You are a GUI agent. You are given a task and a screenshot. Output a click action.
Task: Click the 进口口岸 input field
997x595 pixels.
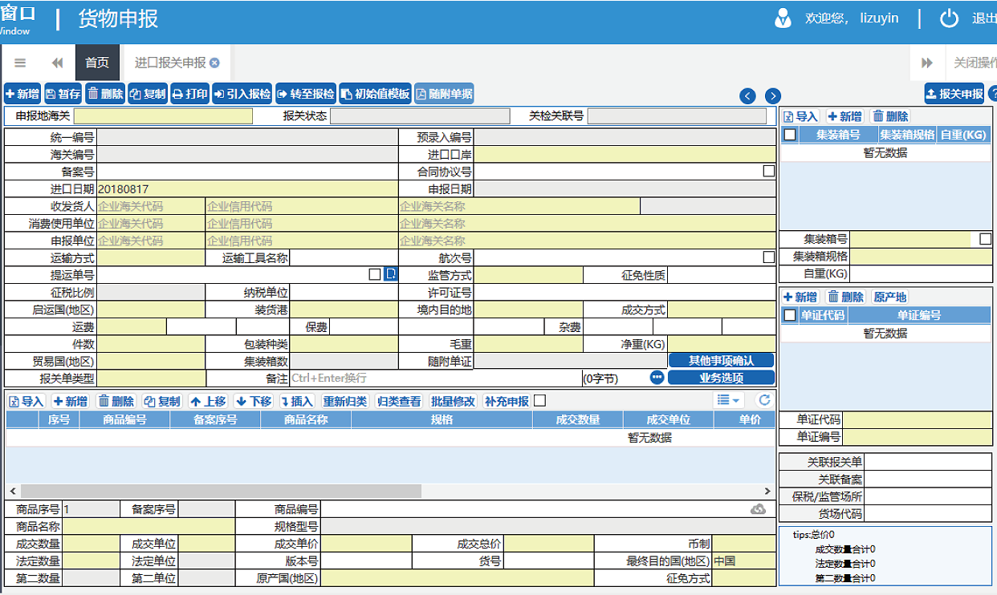[625, 154]
